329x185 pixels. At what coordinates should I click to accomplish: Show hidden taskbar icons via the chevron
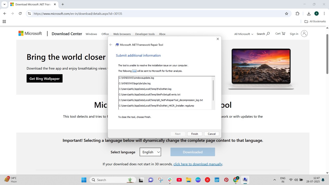[x=275, y=180]
